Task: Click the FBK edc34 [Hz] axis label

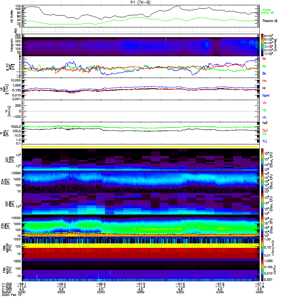Action: [x=7, y=248]
